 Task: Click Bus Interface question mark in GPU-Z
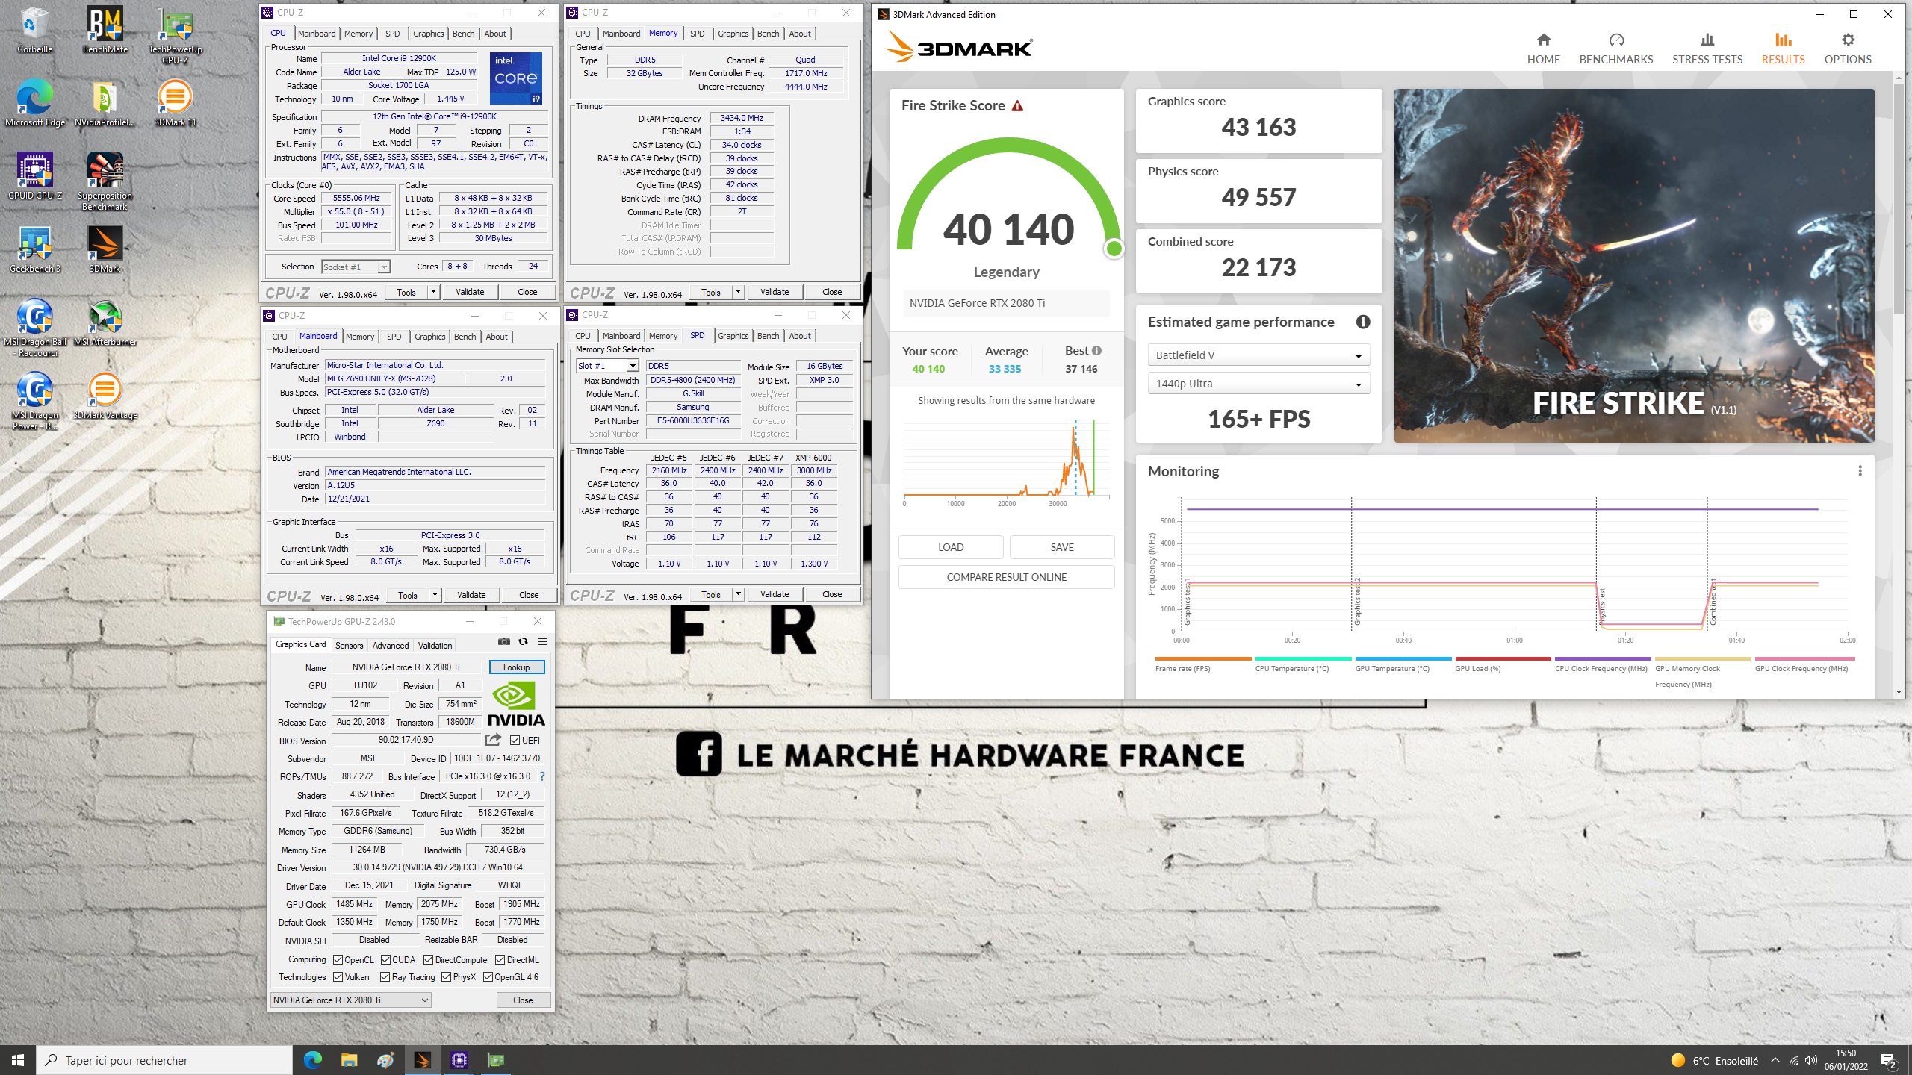[x=542, y=776]
